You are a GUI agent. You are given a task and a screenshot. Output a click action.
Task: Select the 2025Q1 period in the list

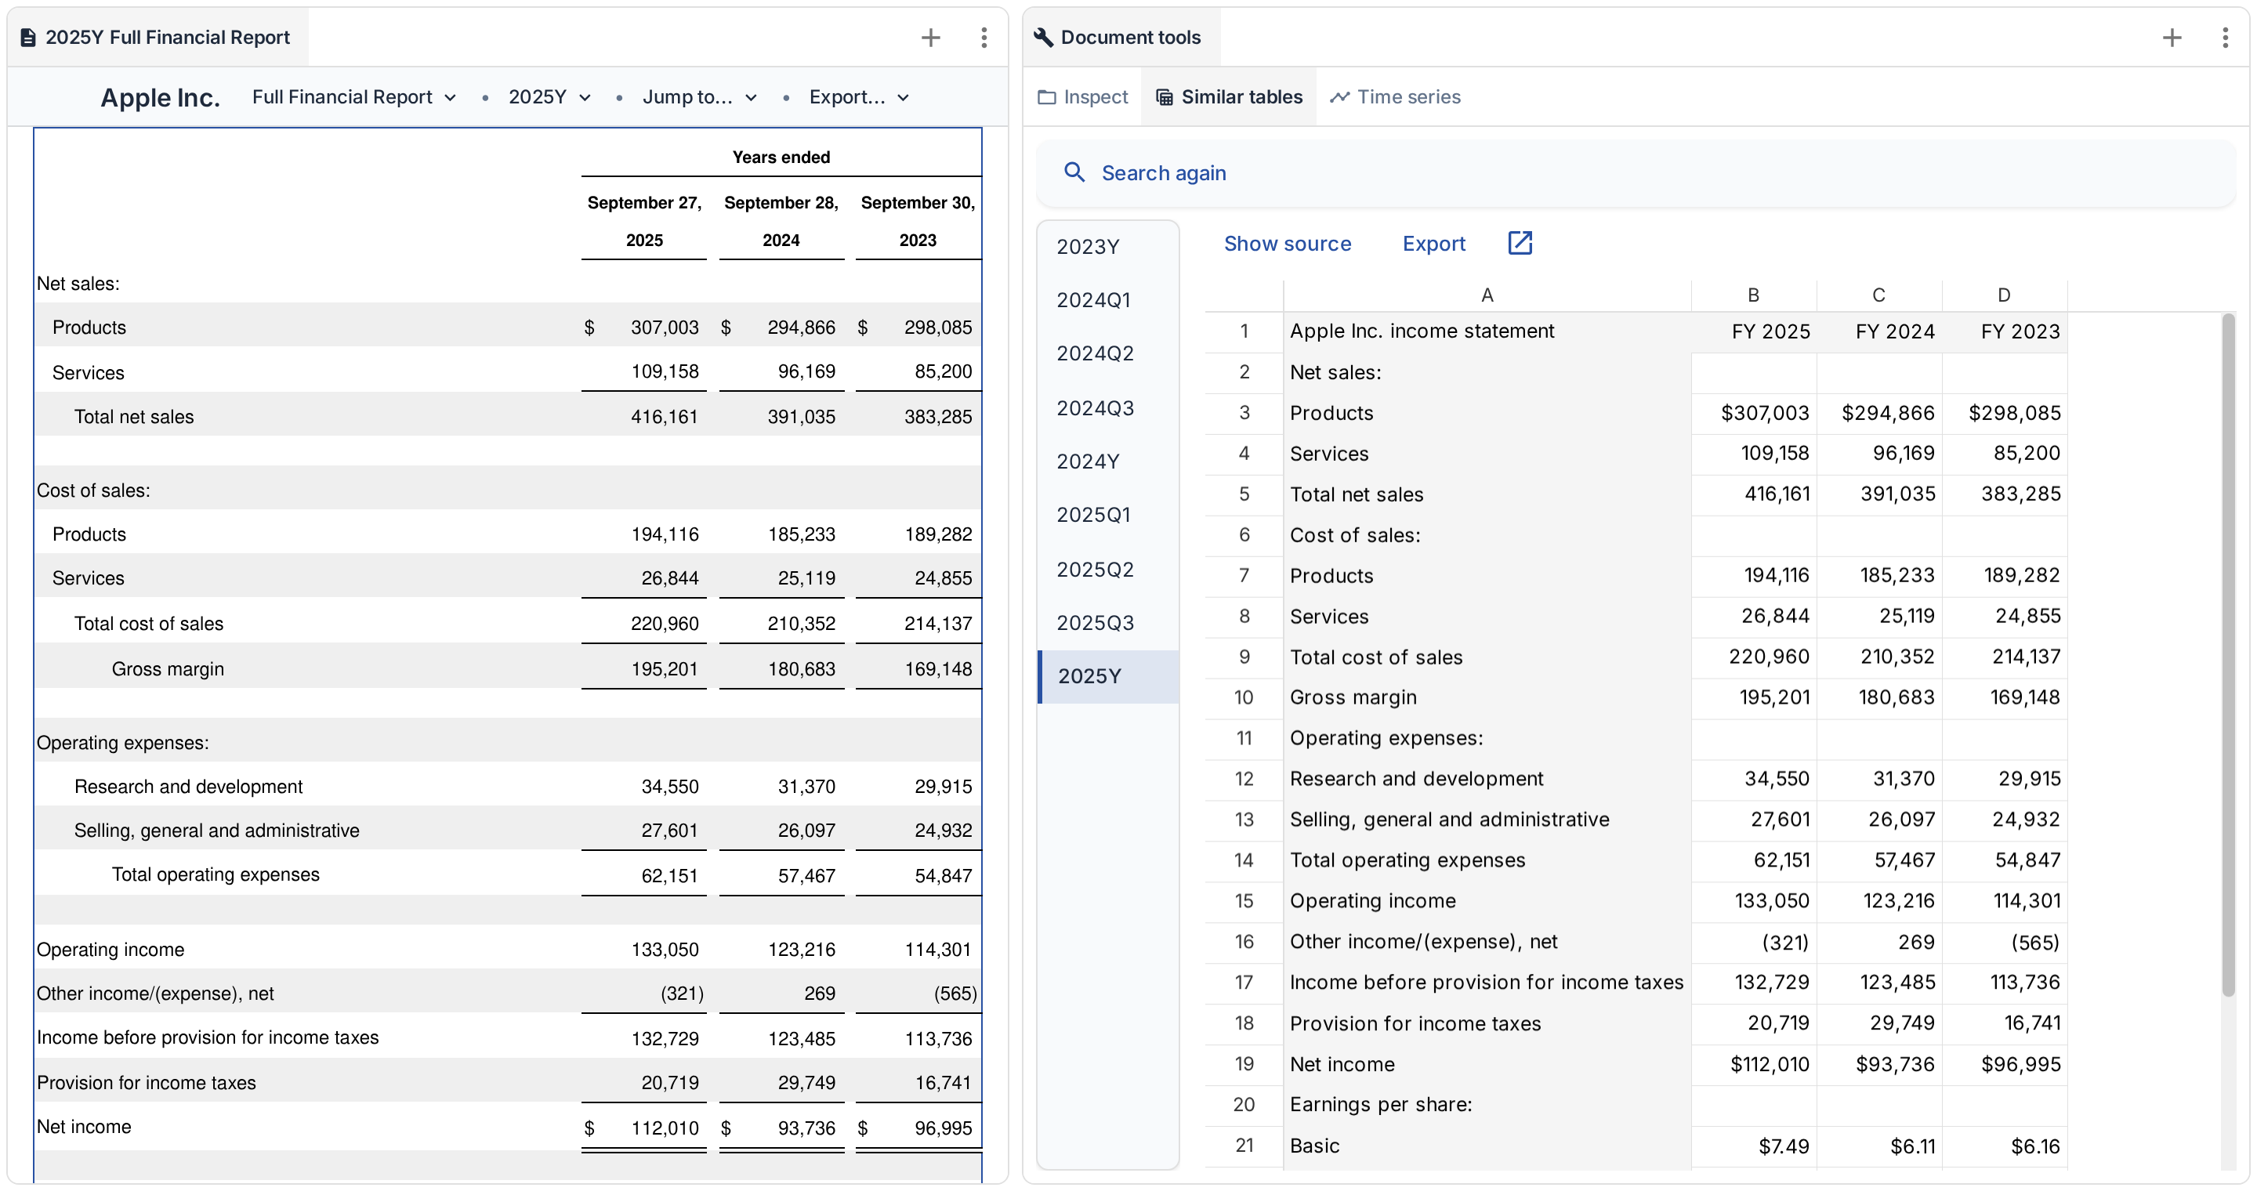1108,514
